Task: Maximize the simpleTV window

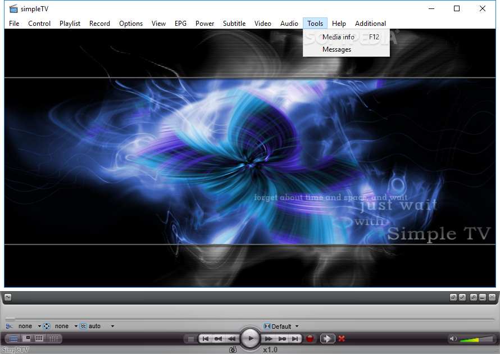Action: 457,8
